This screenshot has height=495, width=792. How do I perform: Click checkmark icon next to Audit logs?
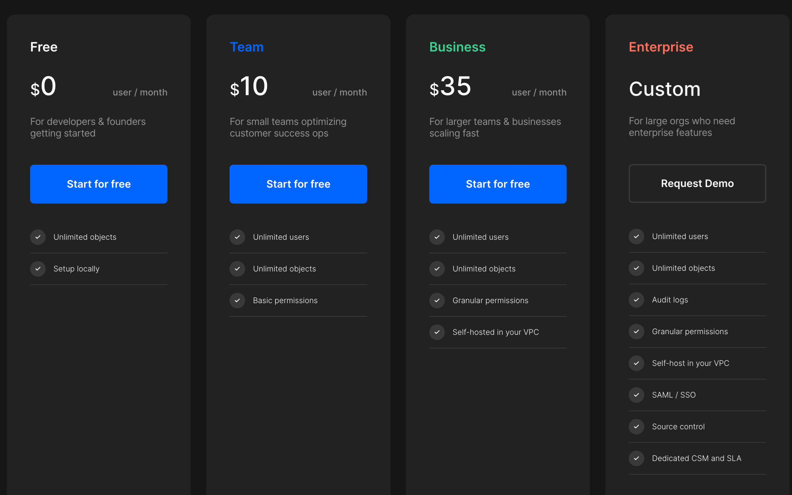[x=636, y=300]
